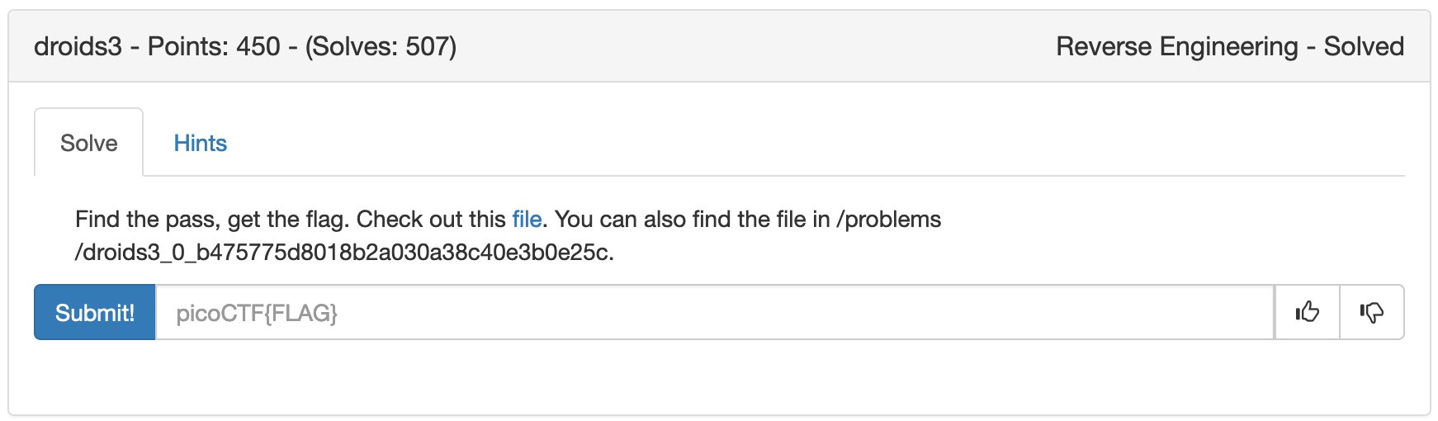Click the thumbs up icon

[x=1307, y=312]
